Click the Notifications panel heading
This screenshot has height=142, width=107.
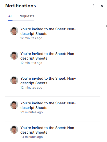(21, 6)
